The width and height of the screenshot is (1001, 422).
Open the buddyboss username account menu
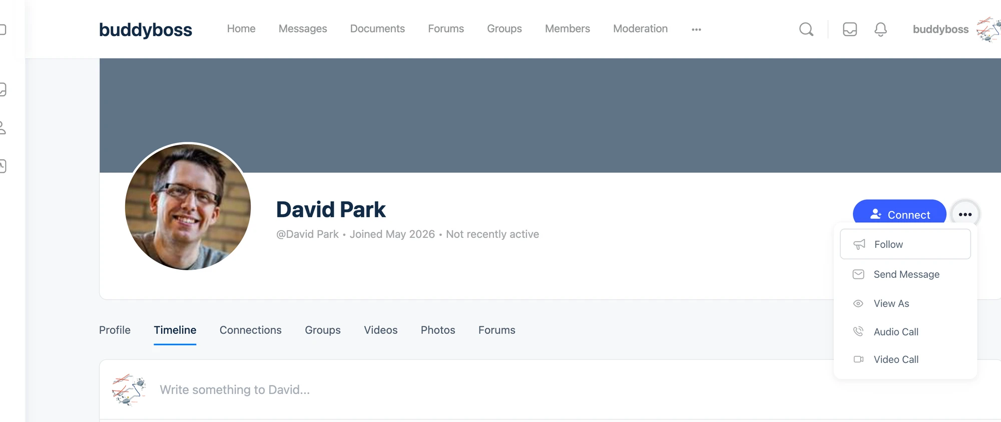pos(940,29)
